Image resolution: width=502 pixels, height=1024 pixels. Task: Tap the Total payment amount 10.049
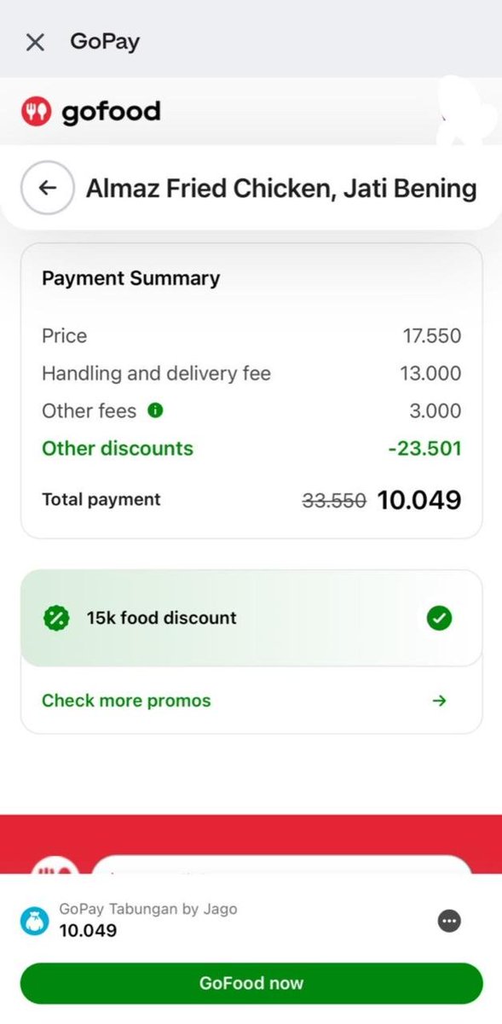pos(419,500)
